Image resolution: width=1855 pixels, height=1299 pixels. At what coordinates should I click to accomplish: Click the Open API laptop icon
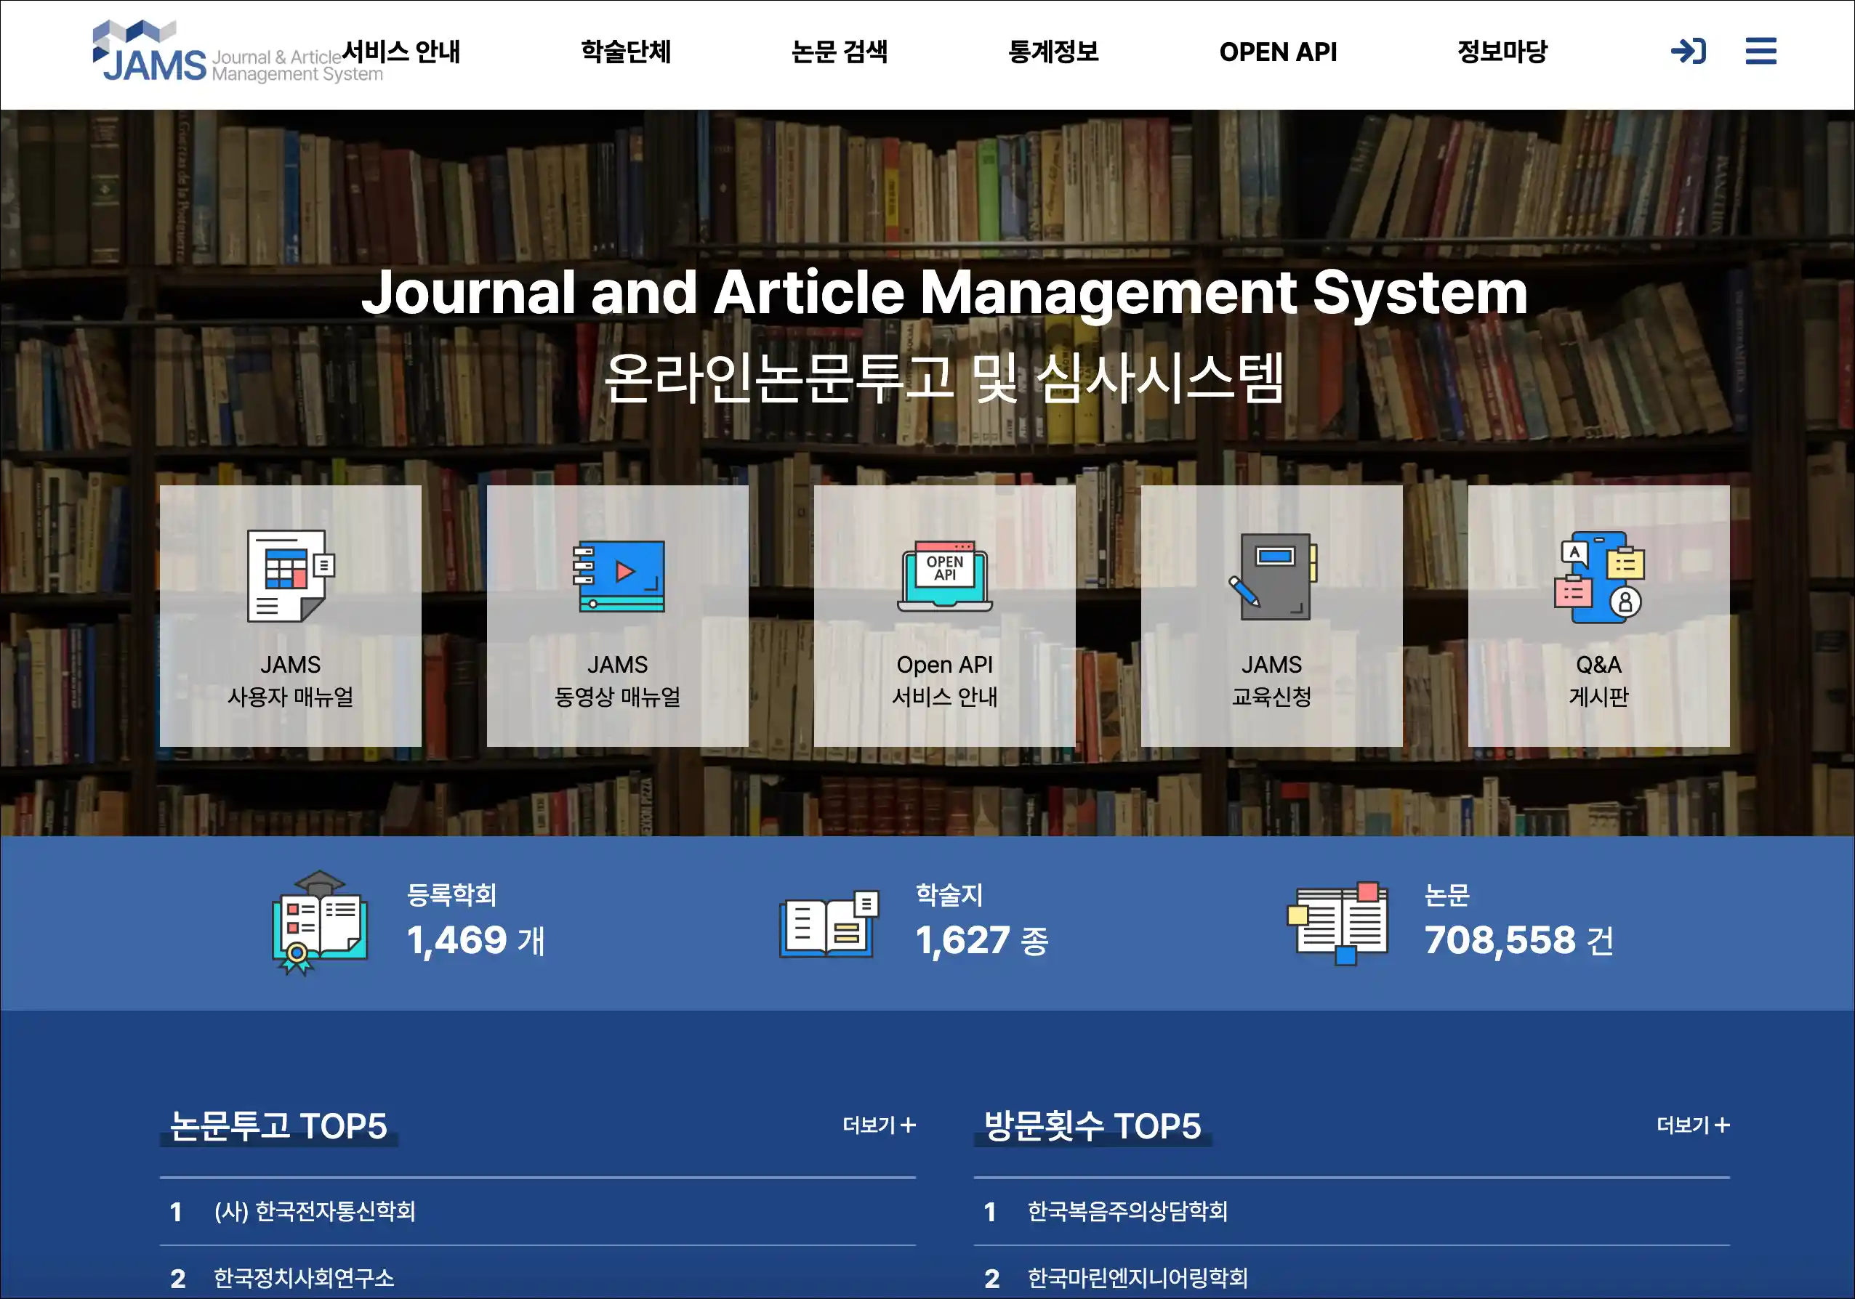tap(944, 575)
